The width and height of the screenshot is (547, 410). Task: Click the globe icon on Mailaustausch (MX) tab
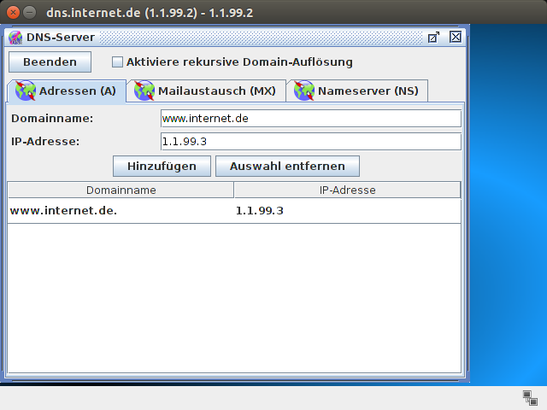point(144,91)
